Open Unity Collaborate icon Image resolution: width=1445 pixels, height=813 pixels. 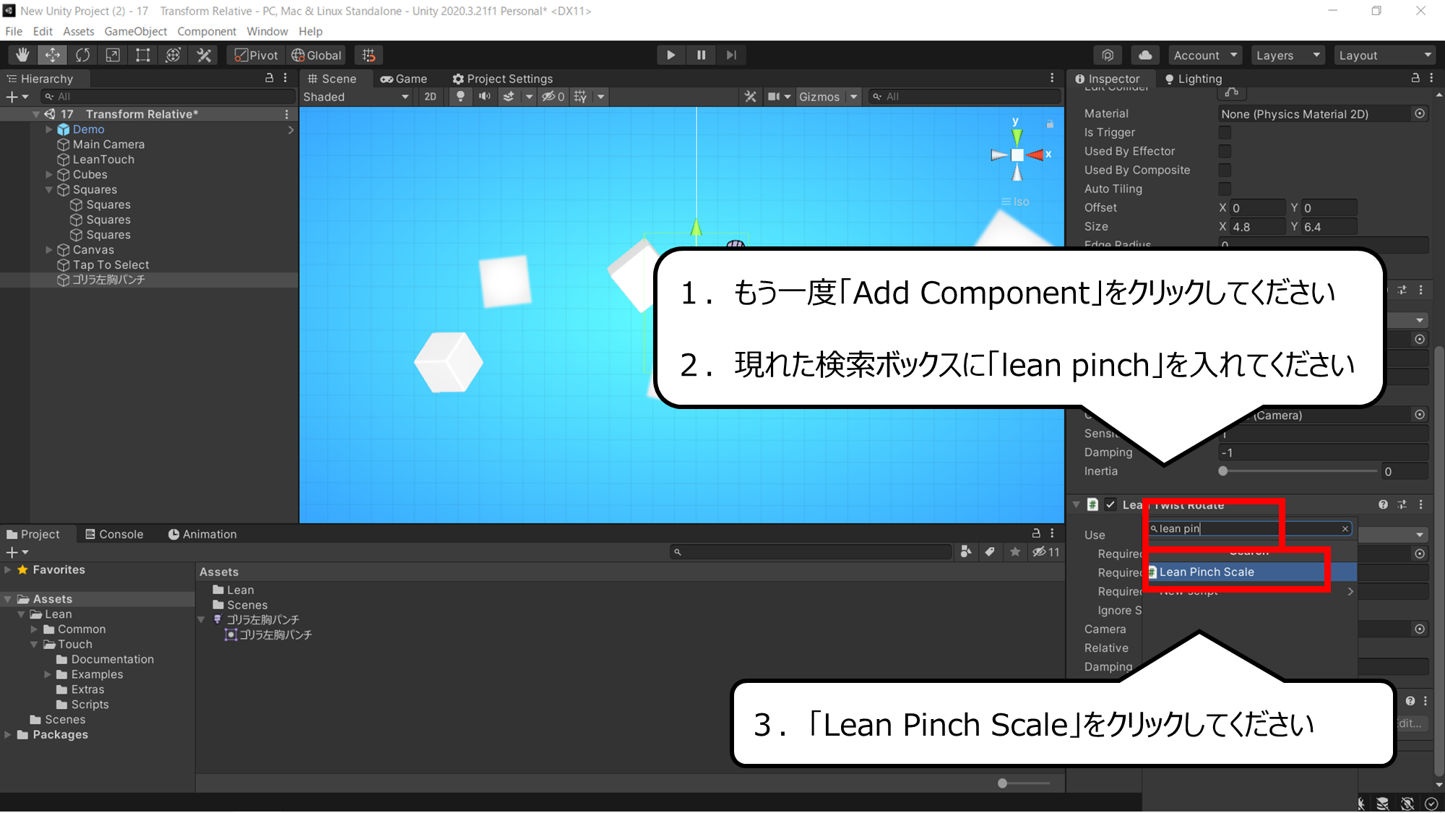pyautogui.click(x=1108, y=55)
